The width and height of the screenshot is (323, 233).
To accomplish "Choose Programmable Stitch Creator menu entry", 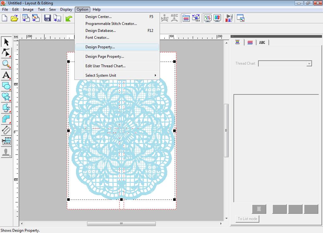I will pyautogui.click(x=117, y=24).
